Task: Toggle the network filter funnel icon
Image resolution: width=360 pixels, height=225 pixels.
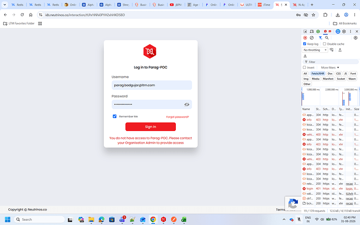Action: (320, 38)
